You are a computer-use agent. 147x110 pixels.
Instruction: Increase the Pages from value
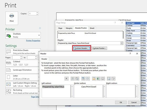21,56
